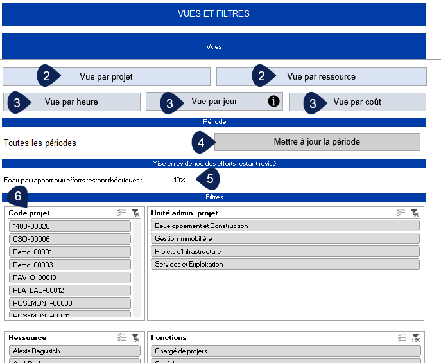
Task: Click the Écart par rapport label
Action: coord(73,180)
